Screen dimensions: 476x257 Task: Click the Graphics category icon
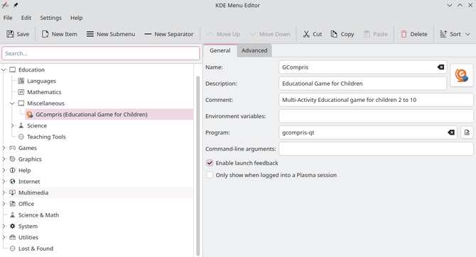13,159
